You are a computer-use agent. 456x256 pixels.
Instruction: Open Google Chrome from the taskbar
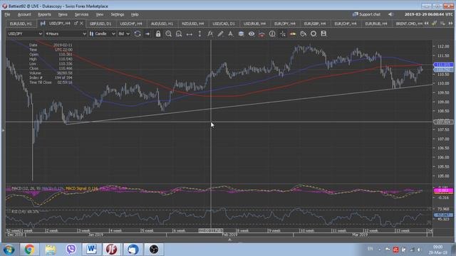pos(29,250)
